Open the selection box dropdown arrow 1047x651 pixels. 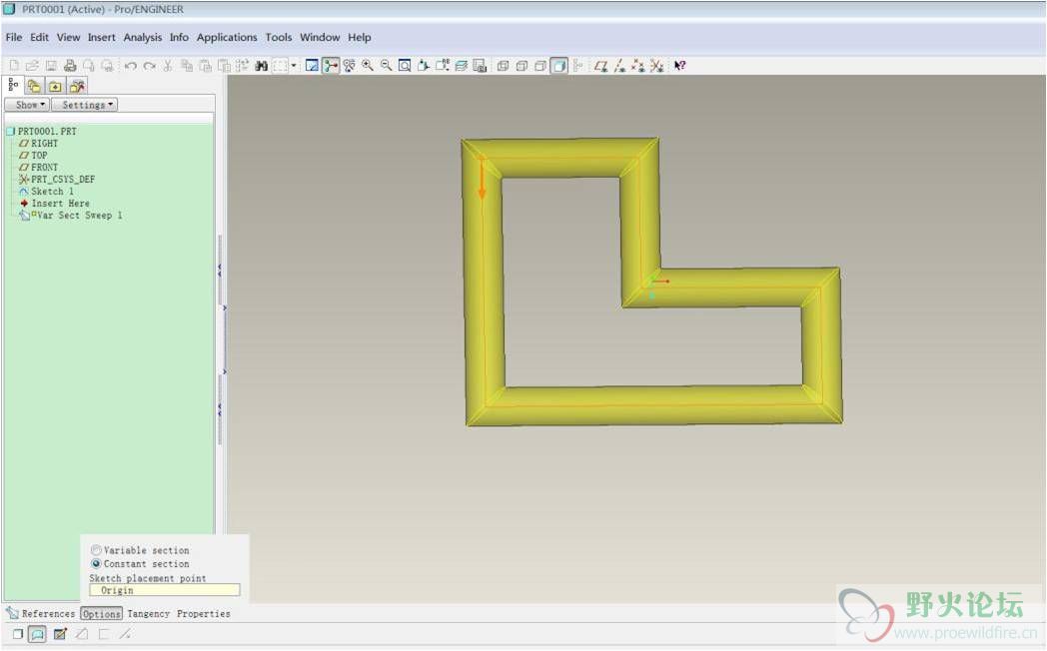pyautogui.click(x=293, y=65)
